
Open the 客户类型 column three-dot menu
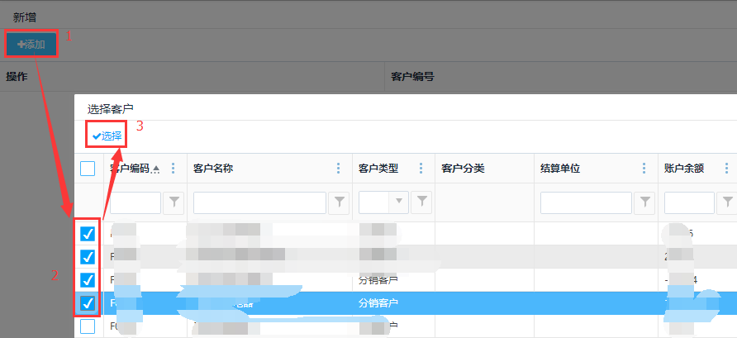pos(421,169)
